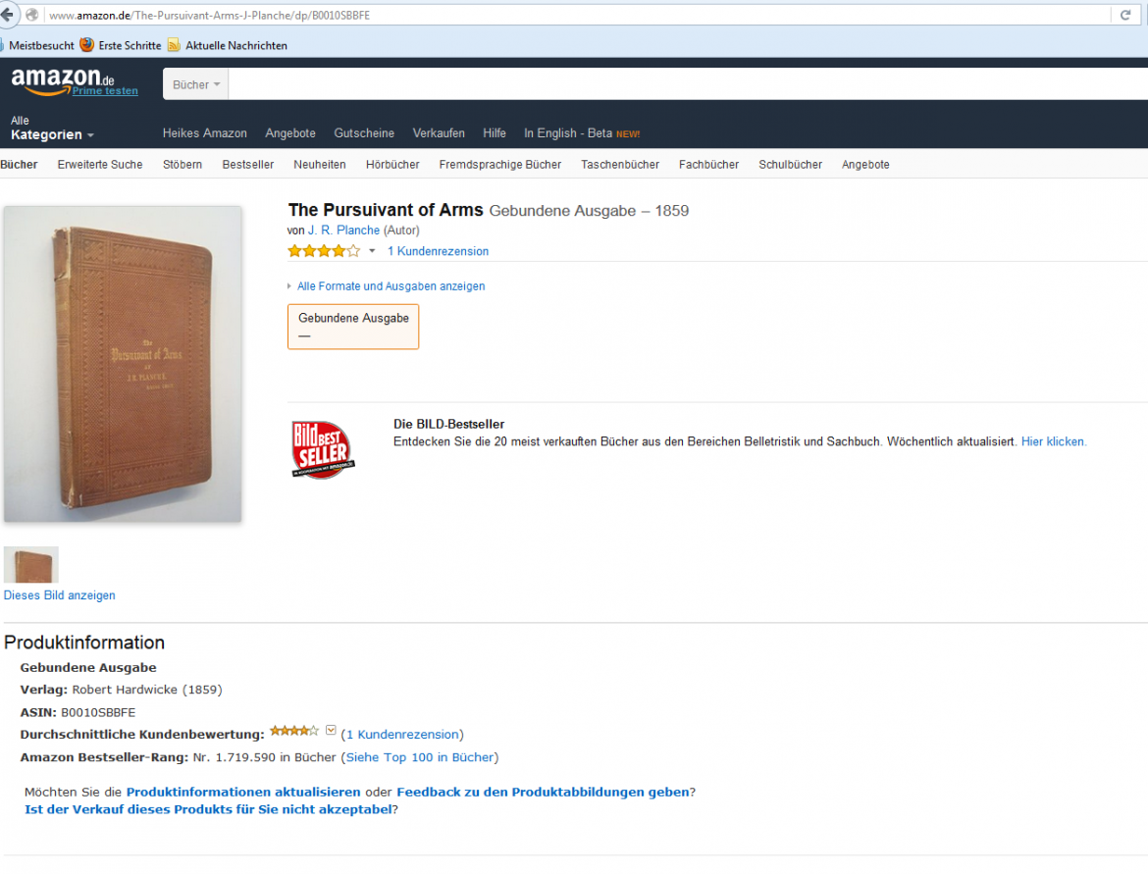
Task: Open the Erste Schritte Firefox bookmark
Action: pos(121,45)
